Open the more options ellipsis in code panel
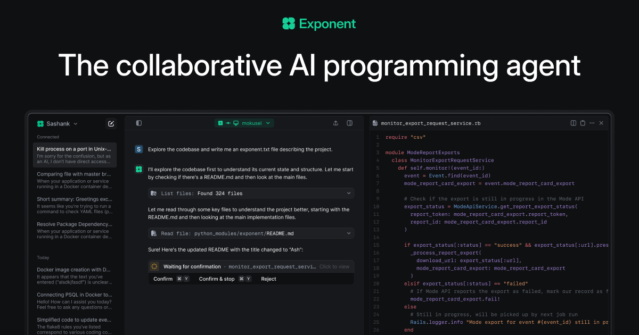639x335 pixels. (591, 123)
